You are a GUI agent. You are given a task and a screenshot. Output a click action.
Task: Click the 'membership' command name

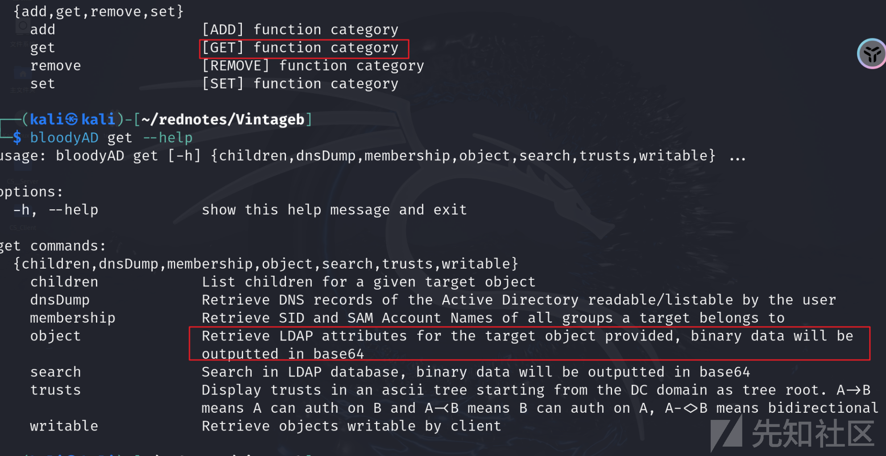pyautogui.click(x=73, y=318)
